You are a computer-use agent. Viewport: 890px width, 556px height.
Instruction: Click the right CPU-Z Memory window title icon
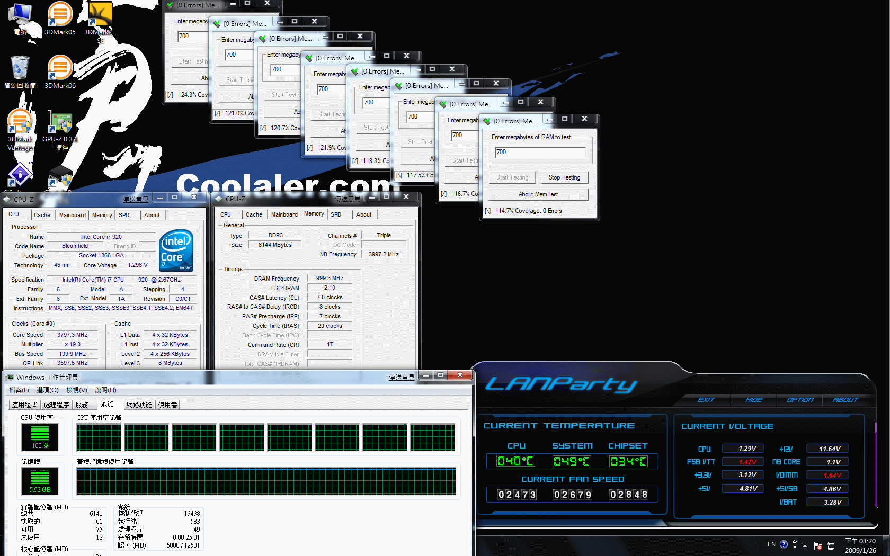click(219, 199)
